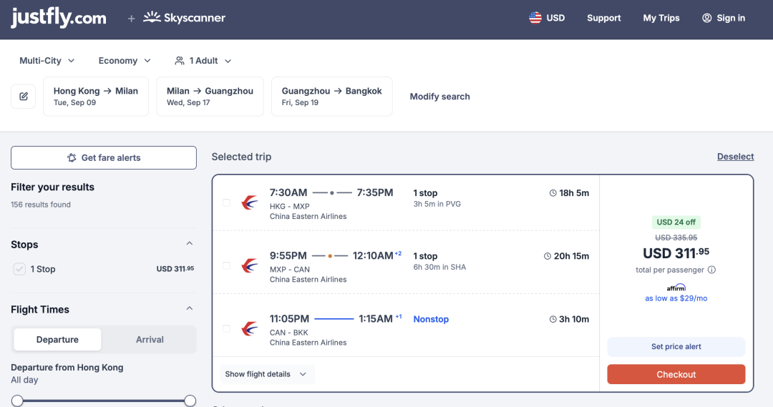Click the clock icon beside 20h 15m
The width and height of the screenshot is (773, 407).
tap(548, 256)
